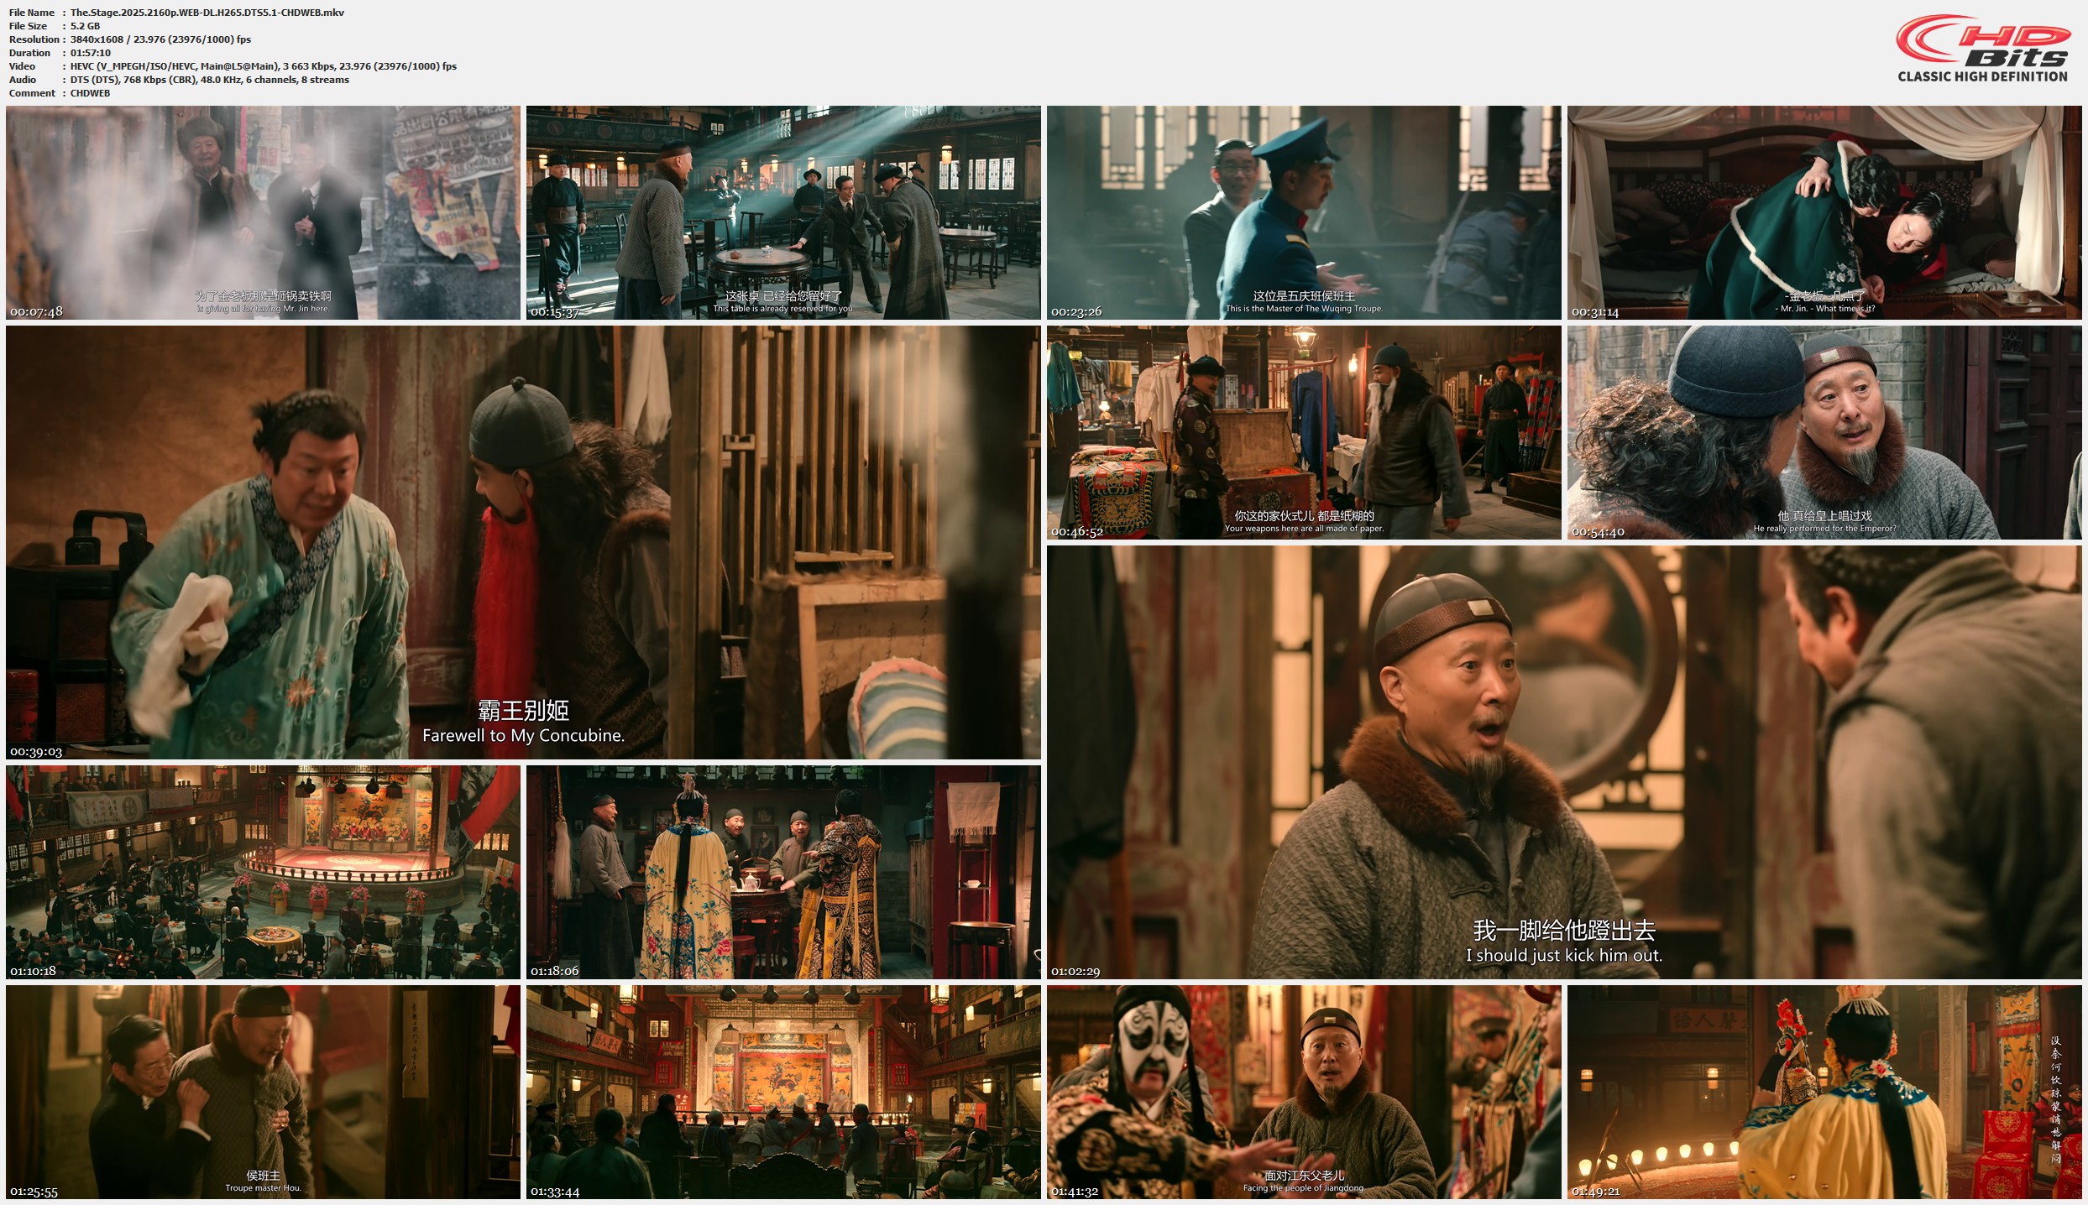Click the subtitle 'I should just kick him out.'

point(1564,956)
